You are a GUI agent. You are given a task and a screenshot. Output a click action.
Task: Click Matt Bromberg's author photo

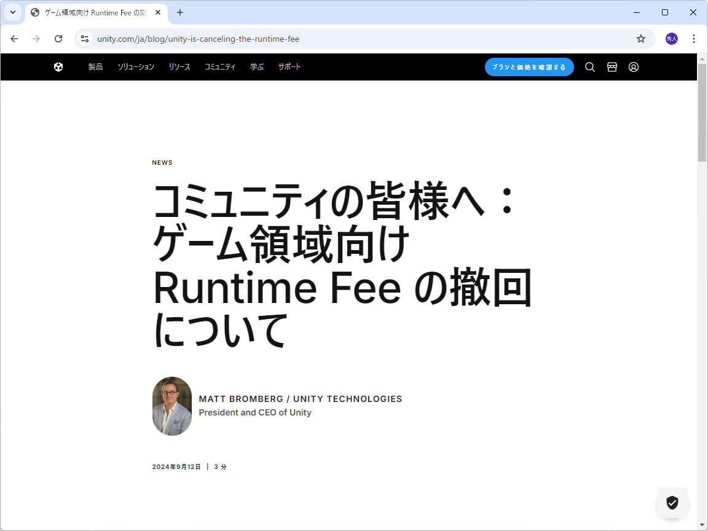pos(172,406)
